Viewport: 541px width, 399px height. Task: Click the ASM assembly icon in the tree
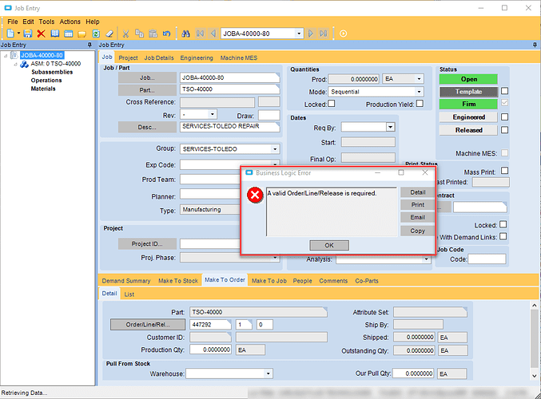[x=24, y=64]
